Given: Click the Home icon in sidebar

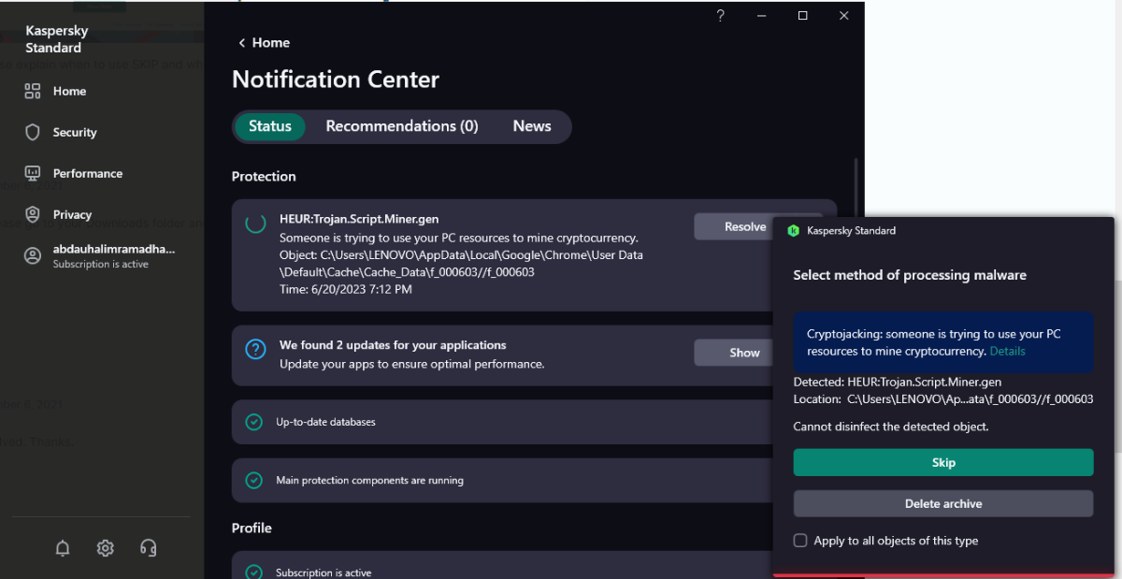Looking at the screenshot, I should pos(33,91).
